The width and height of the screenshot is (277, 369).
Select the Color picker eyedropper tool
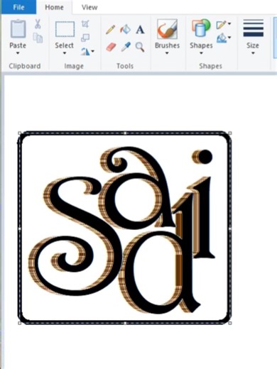point(126,47)
